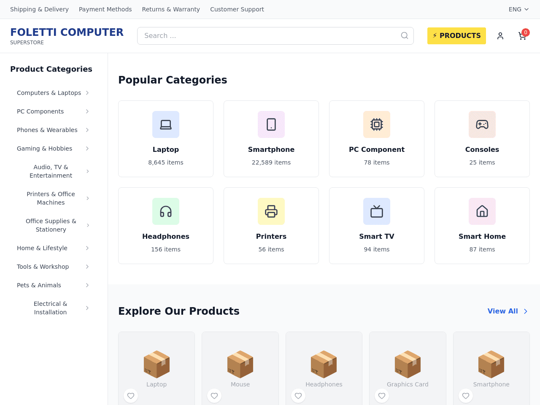Open the ENG language dropdown
Viewport: 540px width, 405px height.
[x=518, y=9]
